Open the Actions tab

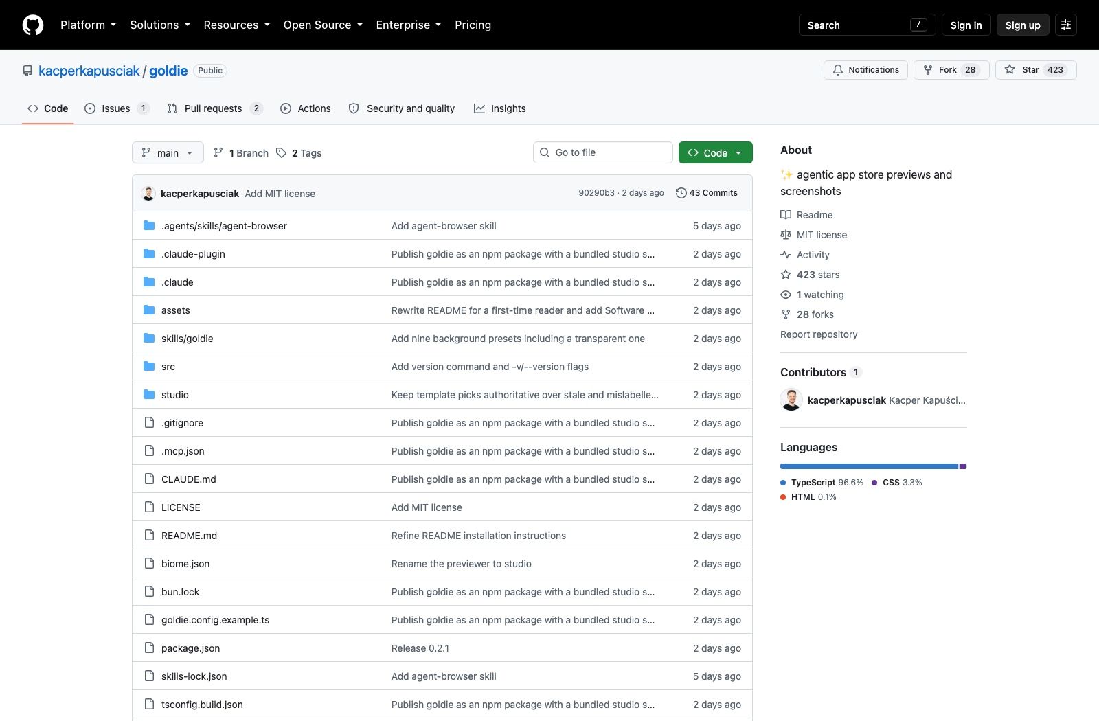pyautogui.click(x=306, y=108)
